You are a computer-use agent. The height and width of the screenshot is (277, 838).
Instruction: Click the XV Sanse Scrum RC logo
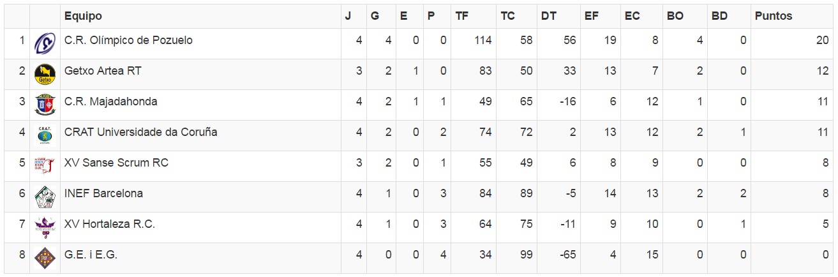click(45, 166)
